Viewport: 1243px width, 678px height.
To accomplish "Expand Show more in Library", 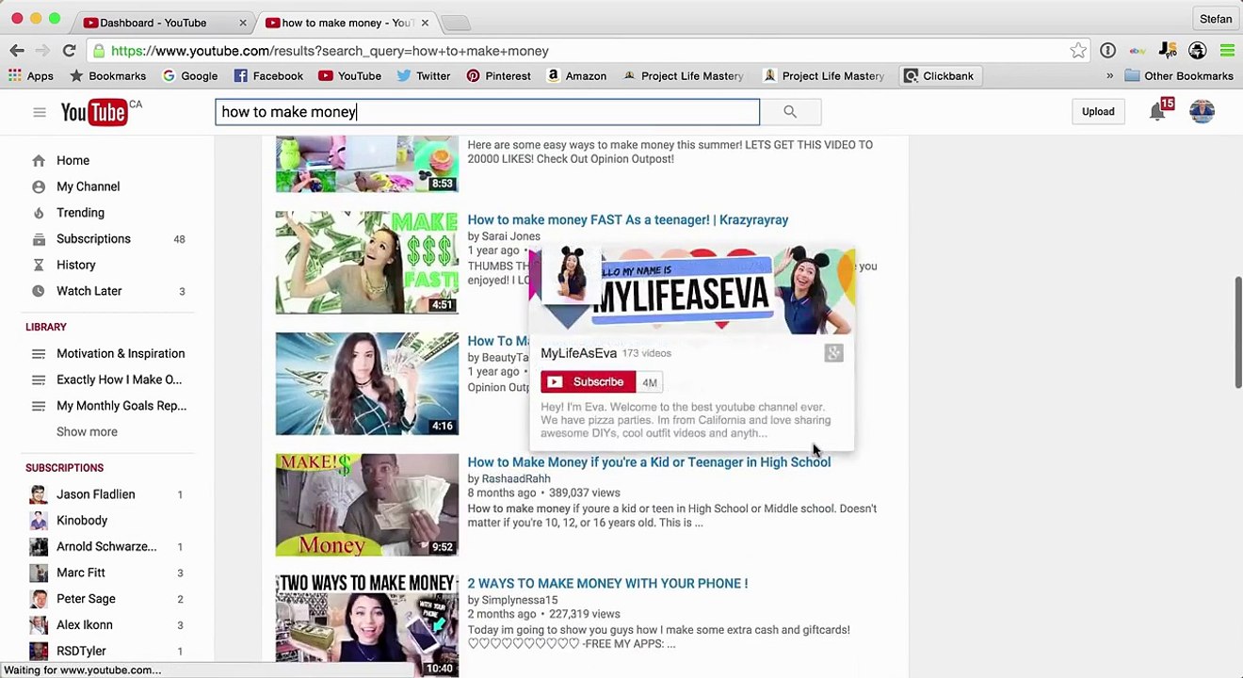I will click(87, 432).
